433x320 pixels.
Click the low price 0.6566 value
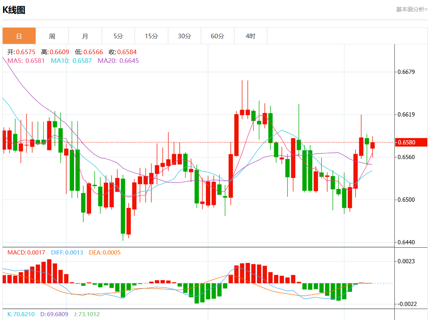coord(93,52)
